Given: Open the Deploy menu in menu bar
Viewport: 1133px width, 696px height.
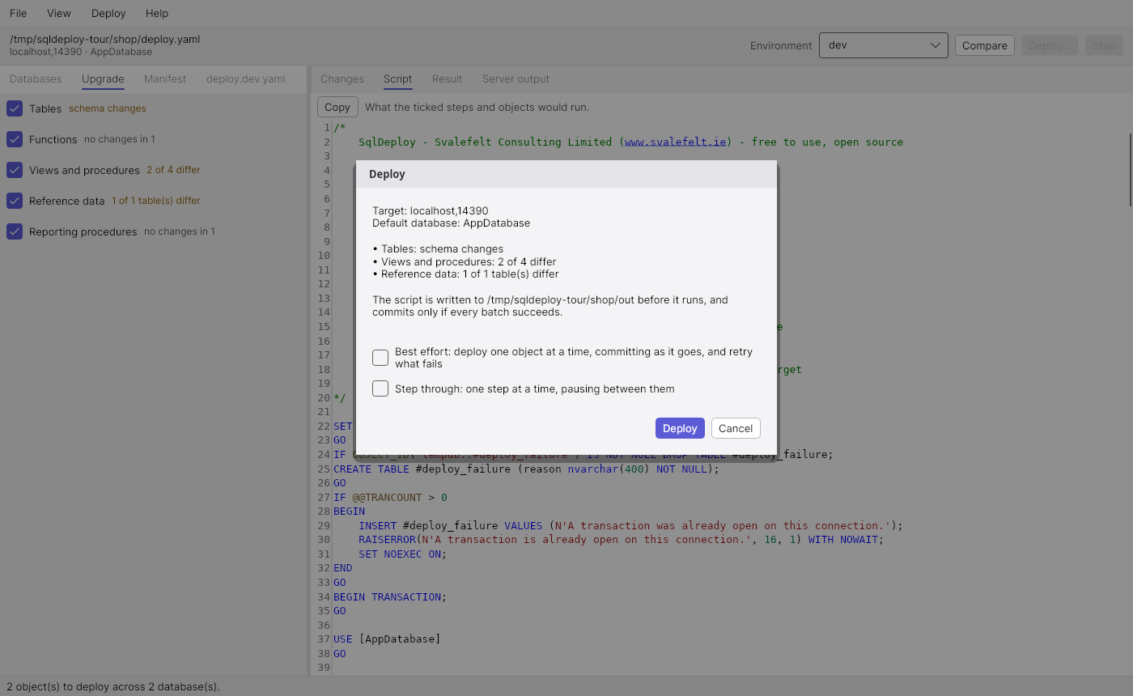Looking at the screenshot, I should tap(108, 13).
